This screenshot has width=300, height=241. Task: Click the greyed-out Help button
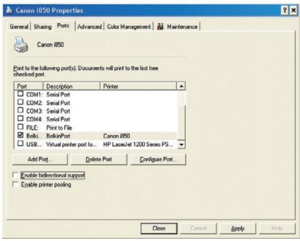[x=277, y=228]
